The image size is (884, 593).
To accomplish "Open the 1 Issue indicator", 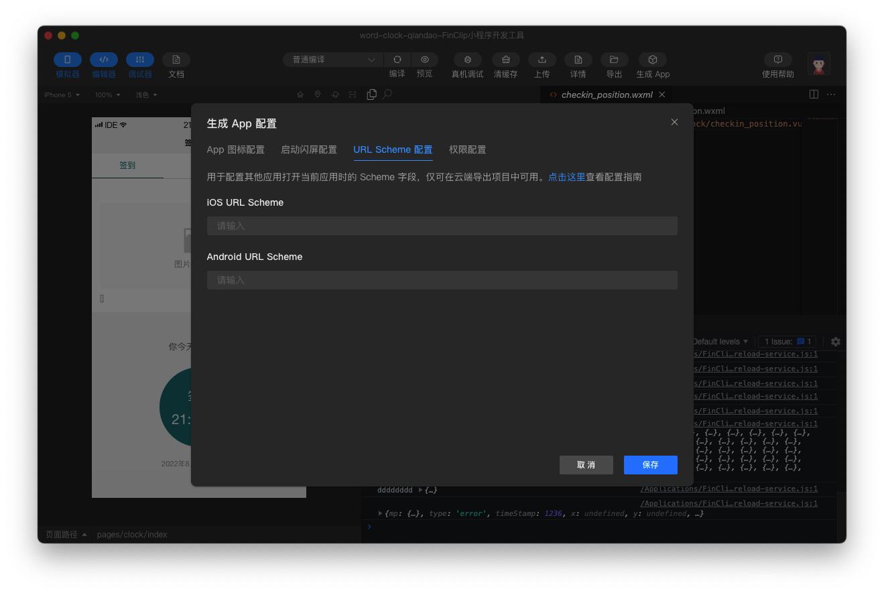I will 787,342.
